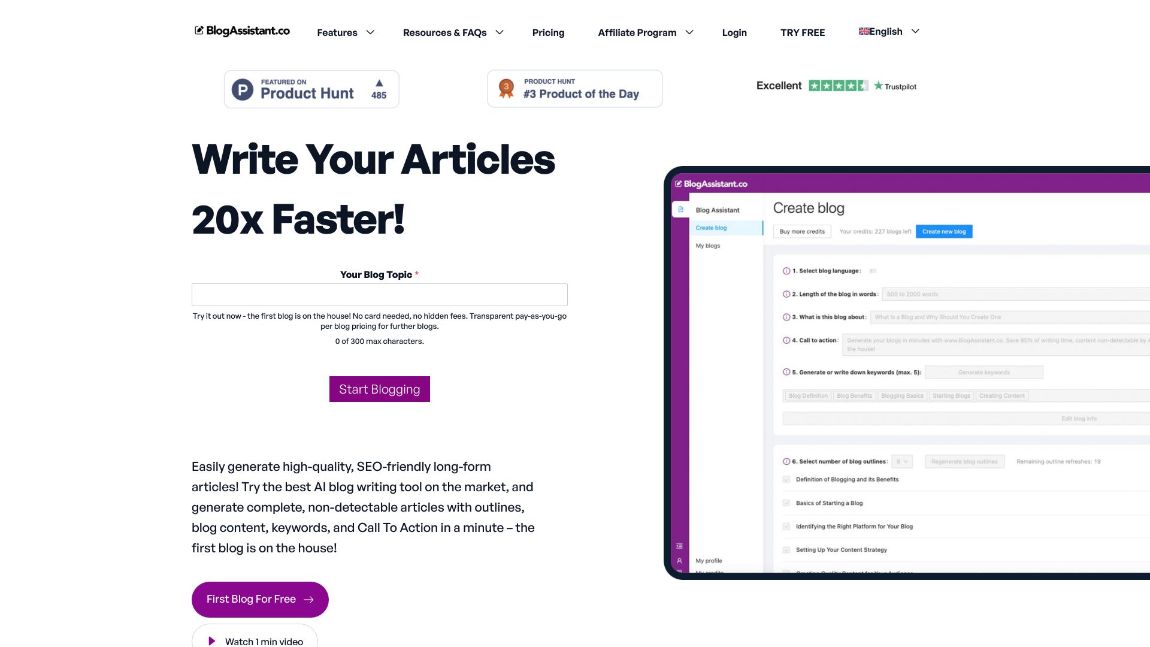Click the Trustpilot excellent rating icon
This screenshot has height=647, width=1150.
pyautogui.click(x=836, y=85)
